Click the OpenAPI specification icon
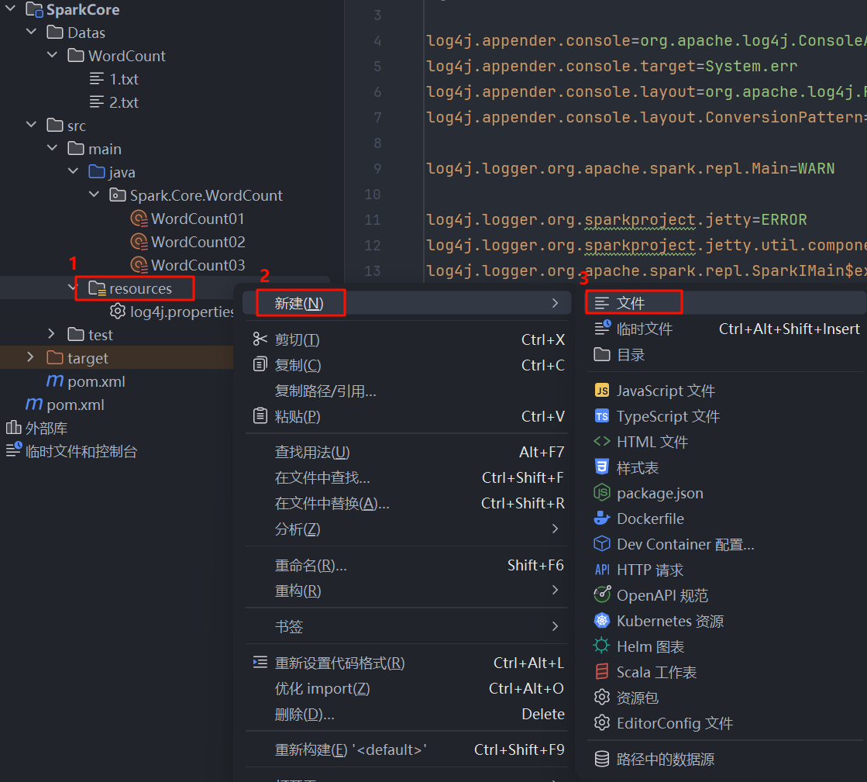 602,595
